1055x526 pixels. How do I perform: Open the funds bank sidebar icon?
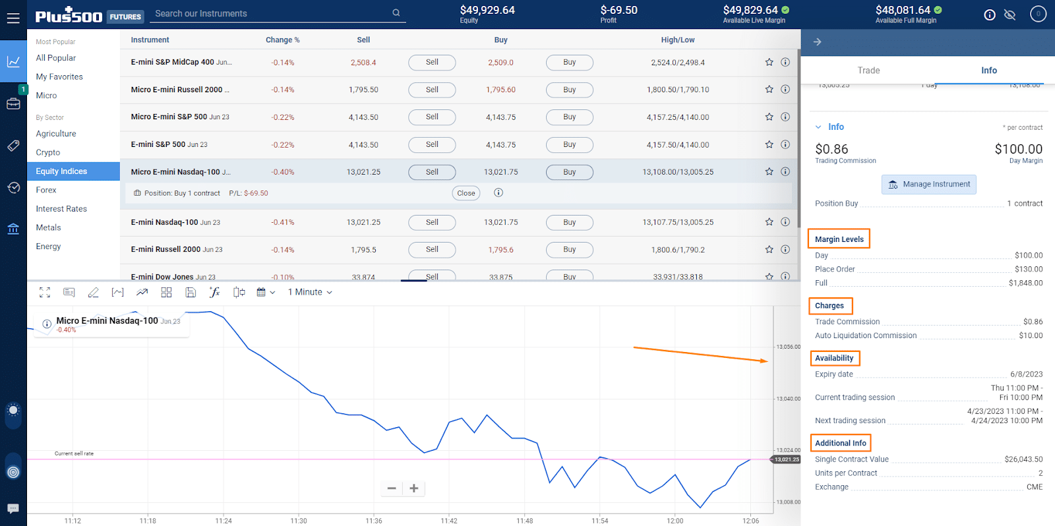coord(13,229)
